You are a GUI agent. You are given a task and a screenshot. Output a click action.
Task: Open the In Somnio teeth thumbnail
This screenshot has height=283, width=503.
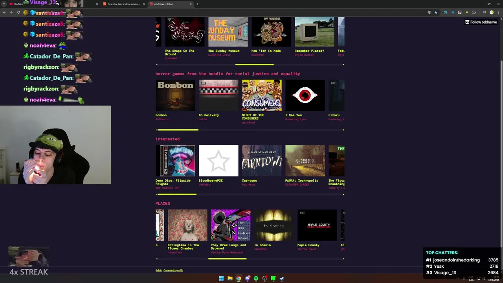point(274,225)
